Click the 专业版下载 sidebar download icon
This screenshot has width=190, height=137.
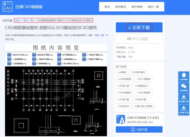click(184, 110)
